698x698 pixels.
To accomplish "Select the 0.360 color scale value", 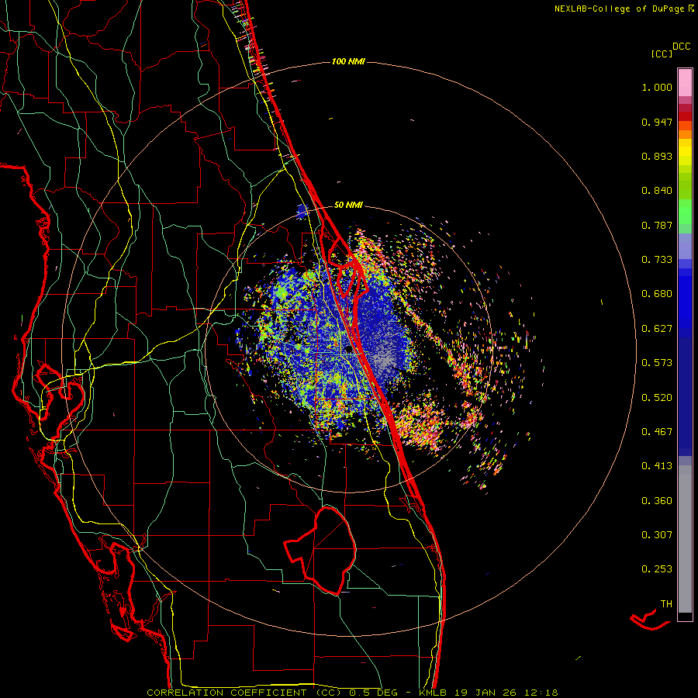I will pyautogui.click(x=657, y=501).
